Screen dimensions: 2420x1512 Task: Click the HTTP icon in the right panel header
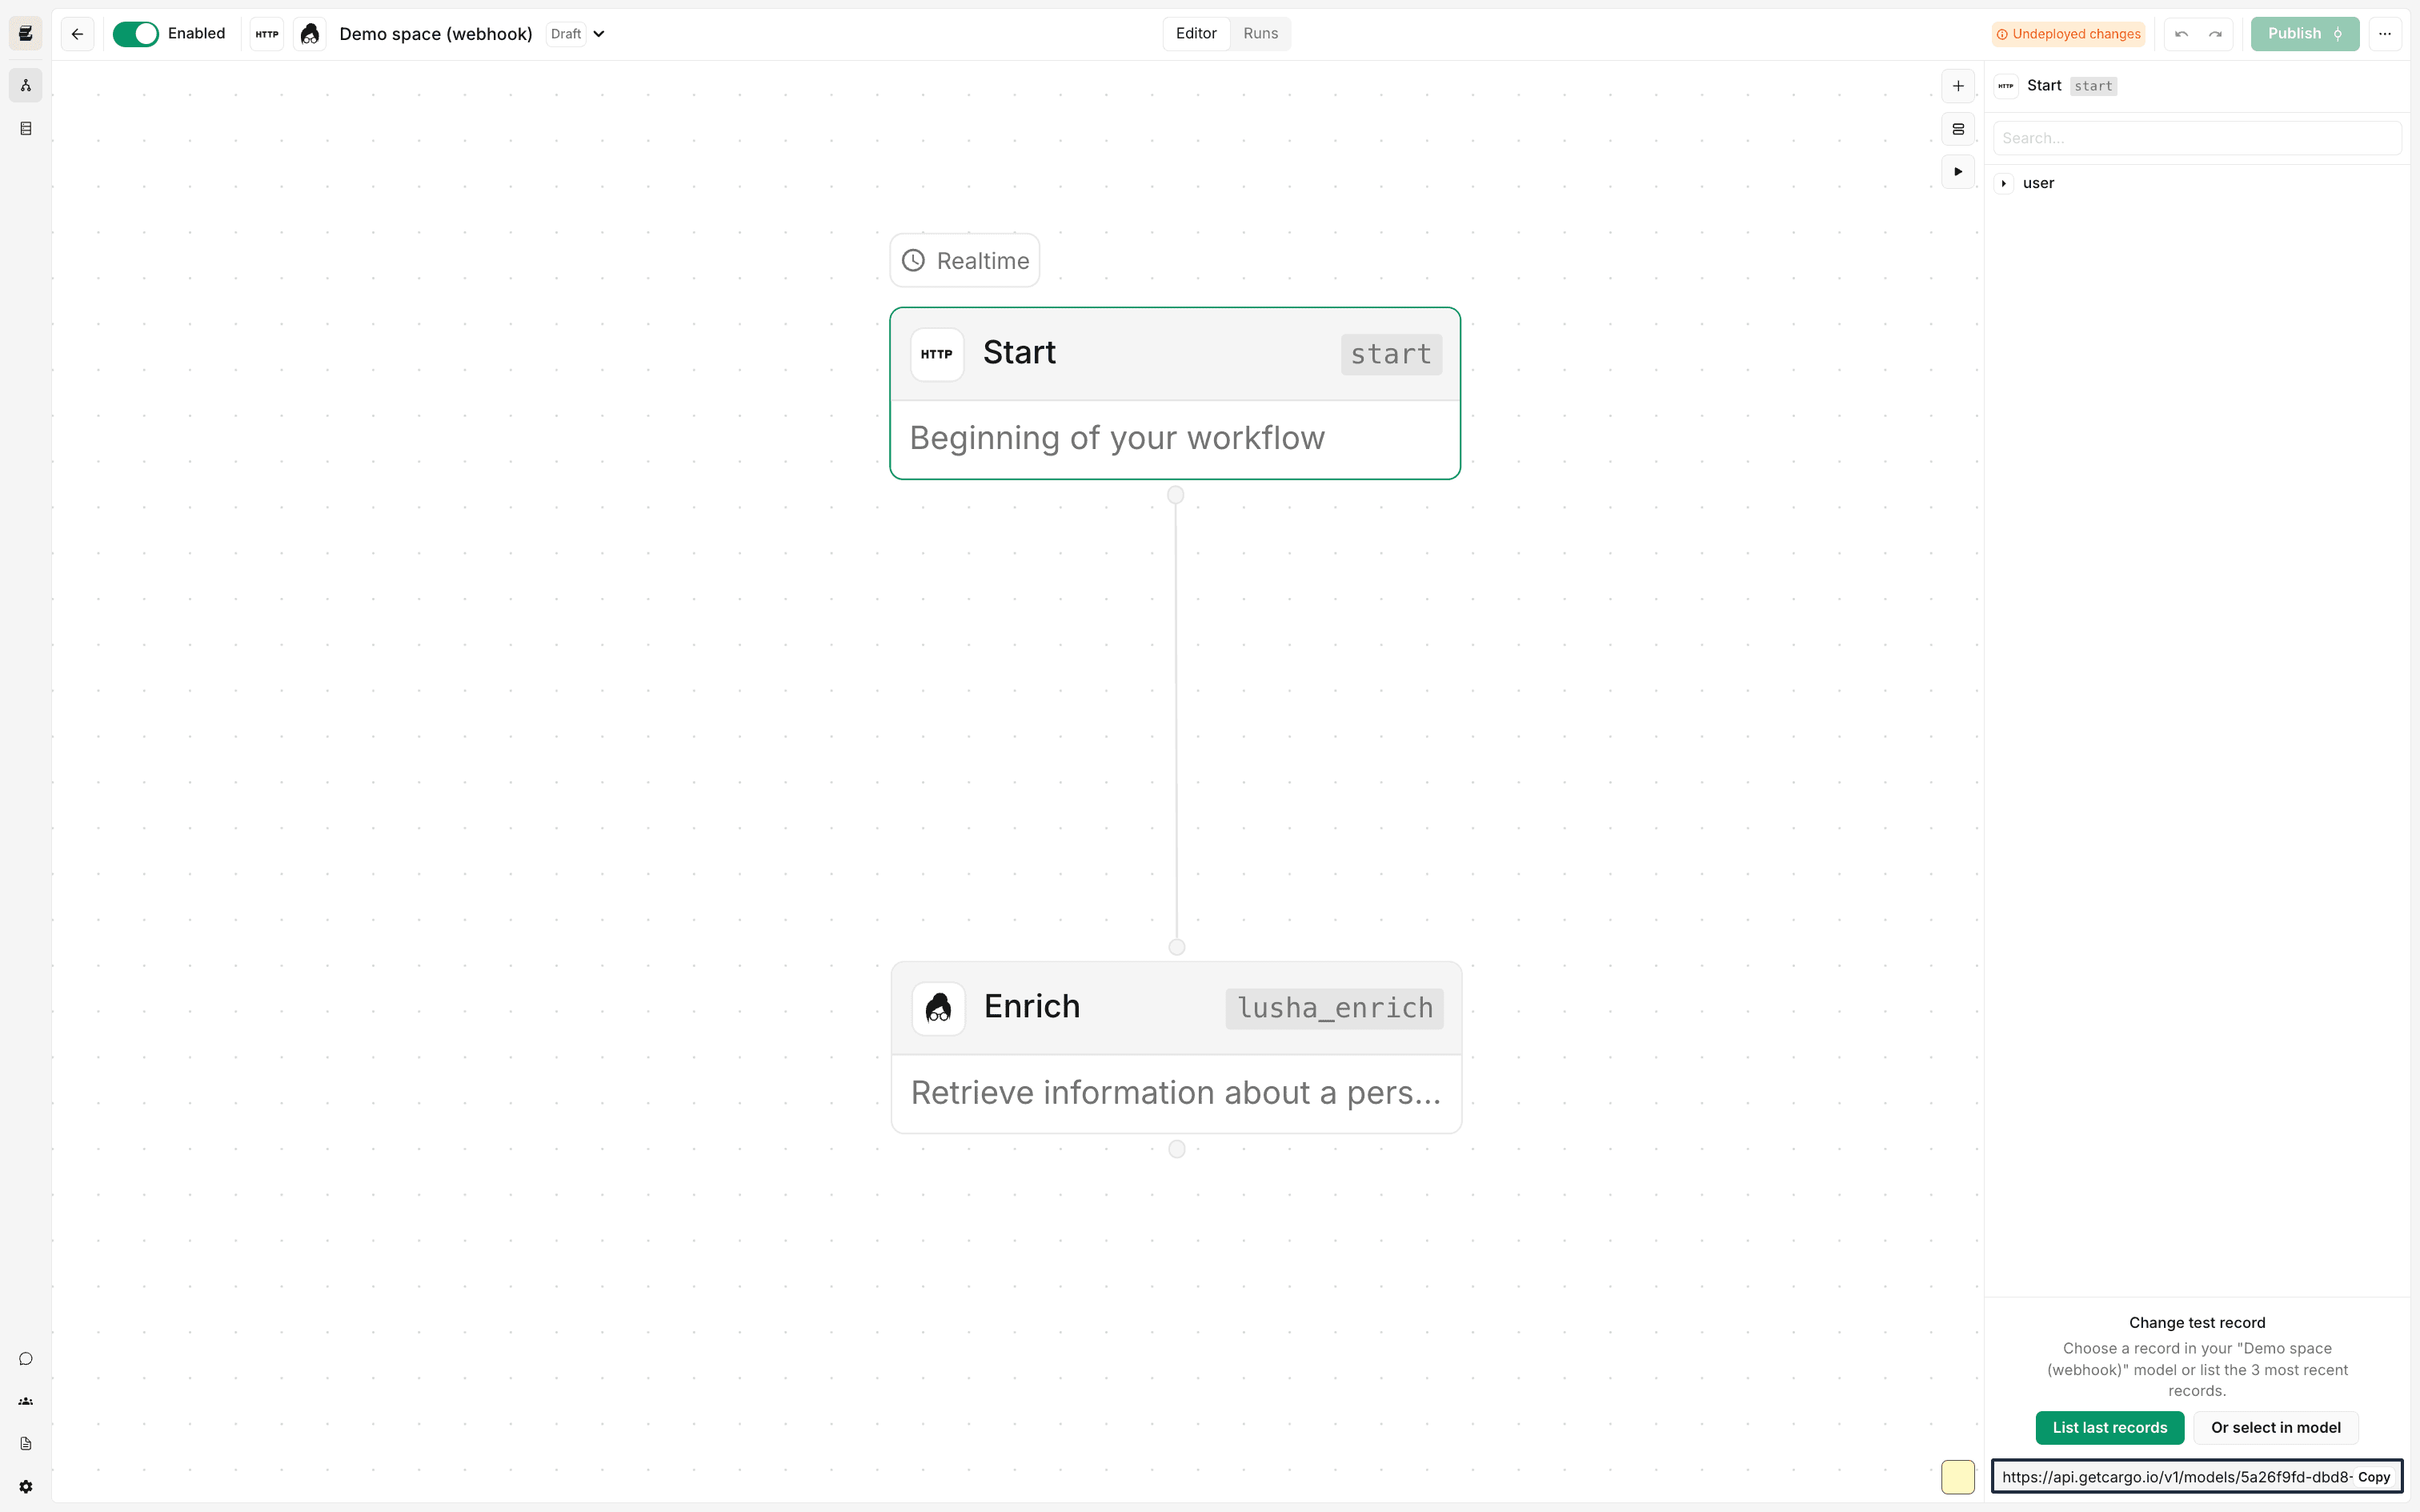(x=2005, y=86)
